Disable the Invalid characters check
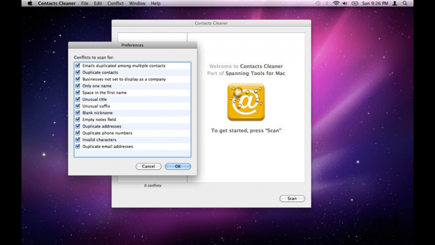The height and width of the screenshot is (245, 435). [77, 139]
